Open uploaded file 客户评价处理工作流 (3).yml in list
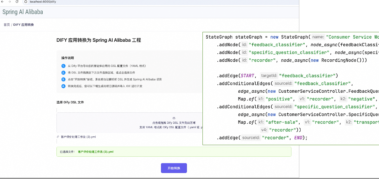379x179 pixels. [x=78, y=137]
